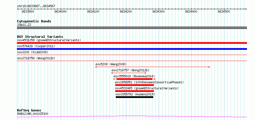
Task: Click the 8634000 ruler position label
Action: tap(60, 11)
